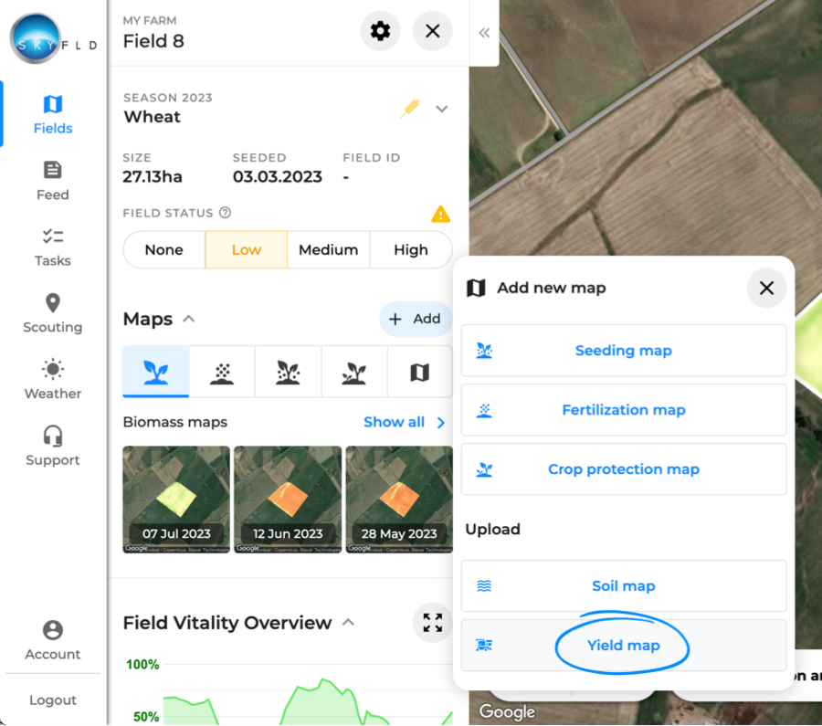
Task: Expand the Field Vitality fullscreen control
Action: (x=432, y=622)
